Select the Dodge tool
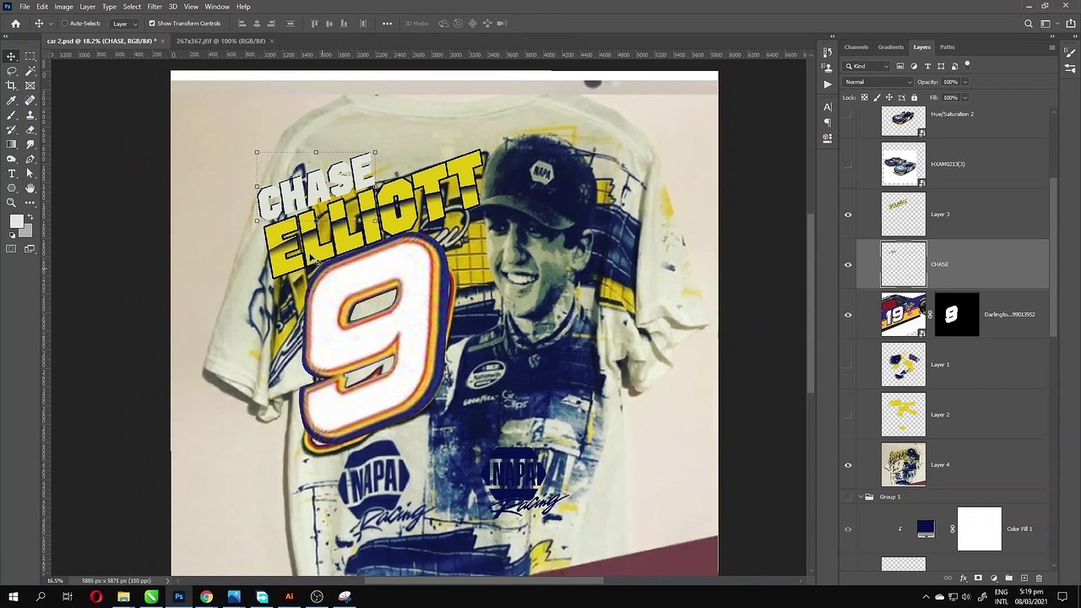Viewport: 1081px width, 608px height. (12, 159)
